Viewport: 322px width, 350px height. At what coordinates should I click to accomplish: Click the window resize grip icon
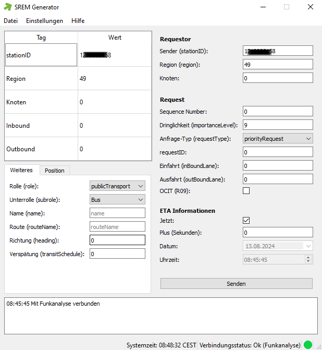click(x=319, y=347)
